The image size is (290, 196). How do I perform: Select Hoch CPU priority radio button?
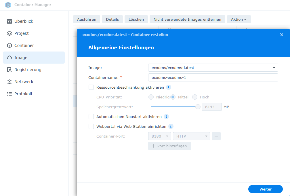[x=195, y=97]
